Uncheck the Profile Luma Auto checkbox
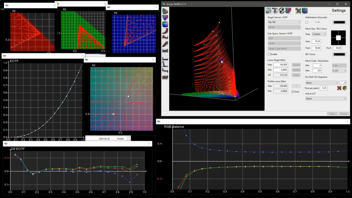352x198 pixels. (x=293, y=91)
